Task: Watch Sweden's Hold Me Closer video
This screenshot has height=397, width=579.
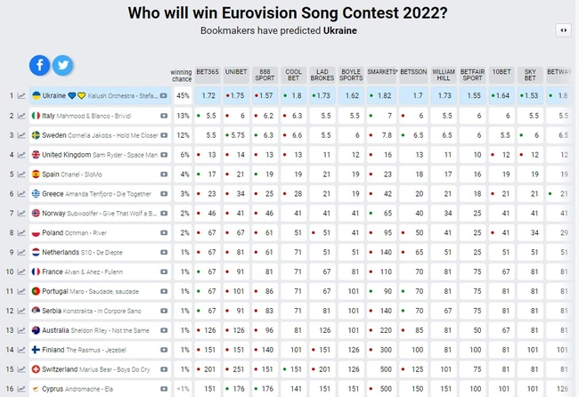Action: point(164,135)
